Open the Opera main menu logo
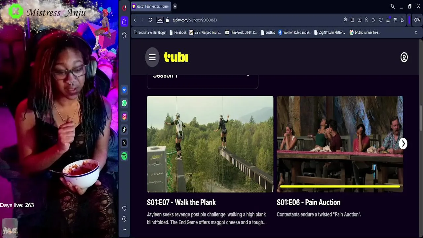The height and width of the screenshot is (238, 423). [x=124, y=8]
